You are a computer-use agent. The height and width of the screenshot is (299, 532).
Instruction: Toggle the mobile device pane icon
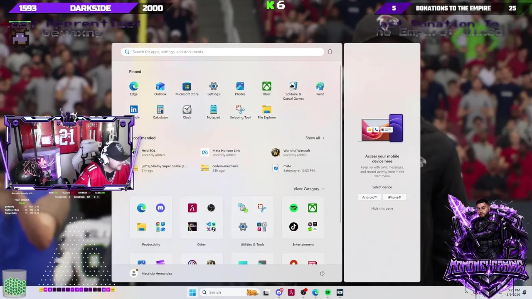[330, 52]
